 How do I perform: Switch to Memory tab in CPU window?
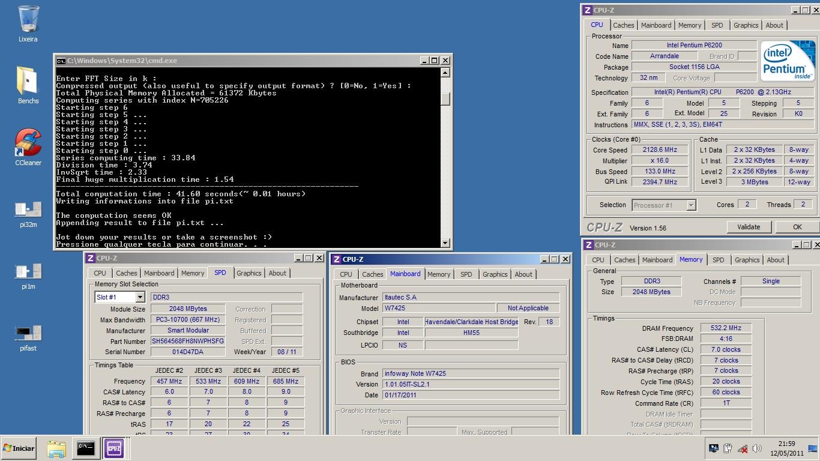coord(690,25)
